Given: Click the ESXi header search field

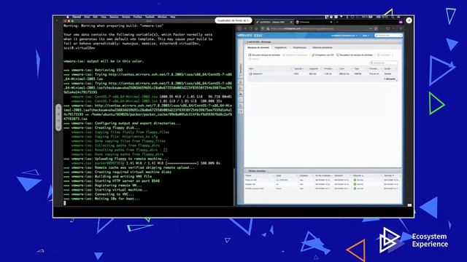Looking at the screenshot, I should click(389, 36).
